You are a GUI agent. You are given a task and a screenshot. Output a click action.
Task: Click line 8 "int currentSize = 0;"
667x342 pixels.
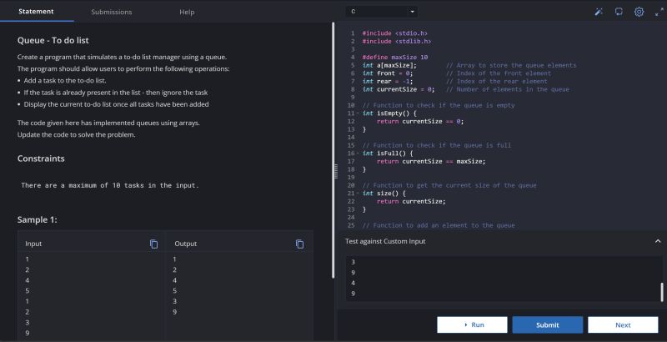point(399,89)
